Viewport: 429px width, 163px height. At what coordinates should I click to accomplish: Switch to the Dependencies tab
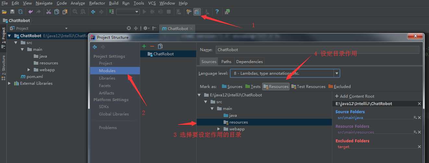click(249, 61)
